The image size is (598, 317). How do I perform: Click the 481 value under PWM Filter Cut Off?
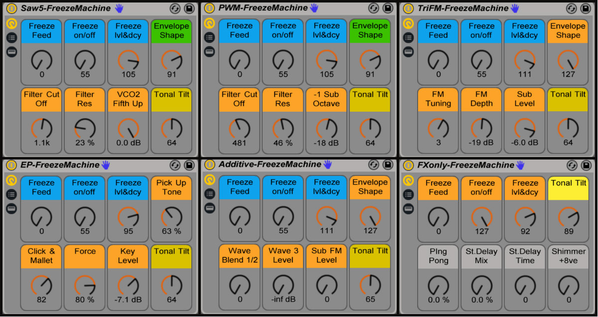[239, 143]
